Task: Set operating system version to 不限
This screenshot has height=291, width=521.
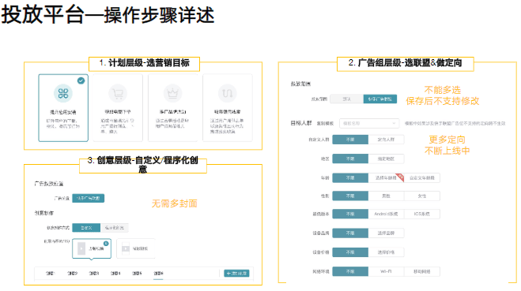Action: [350, 214]
